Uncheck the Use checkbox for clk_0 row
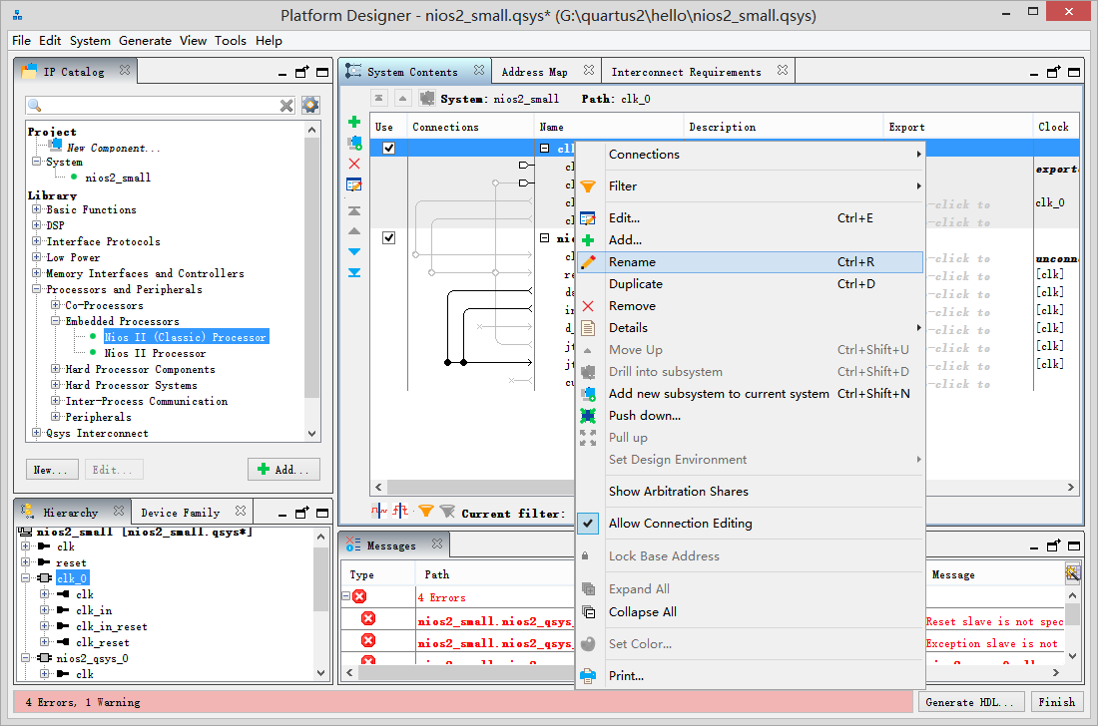The image size is (1098, 726). [x=388, y=149]
